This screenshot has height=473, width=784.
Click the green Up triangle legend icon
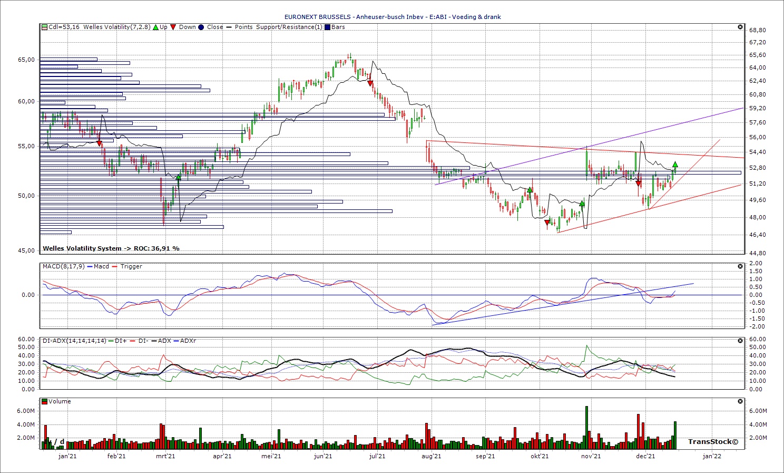click(155, 27)
